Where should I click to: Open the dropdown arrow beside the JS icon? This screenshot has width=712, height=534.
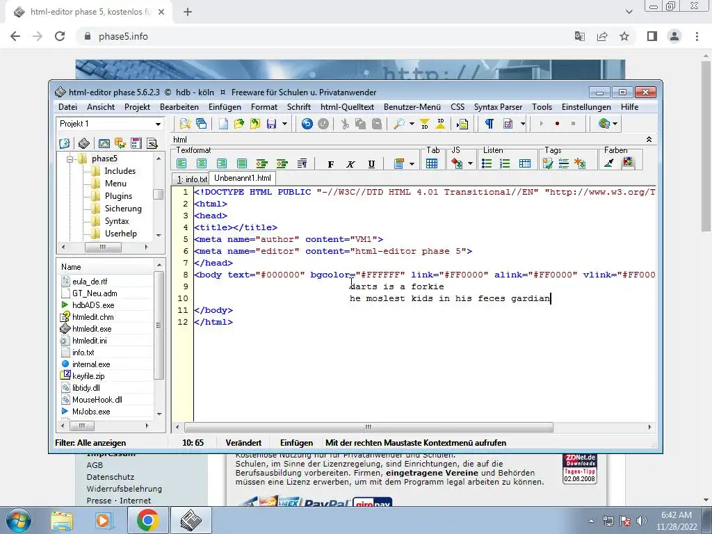click(x=470, y=163)
